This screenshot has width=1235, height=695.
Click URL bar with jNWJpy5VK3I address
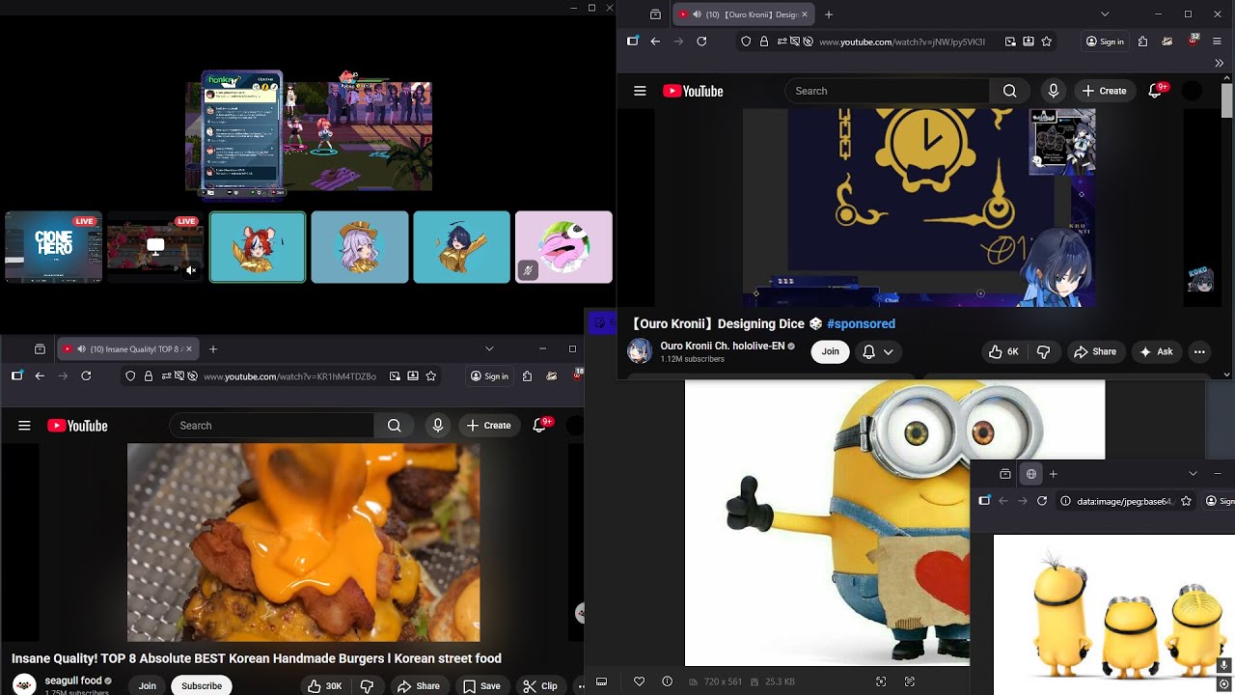901,42
